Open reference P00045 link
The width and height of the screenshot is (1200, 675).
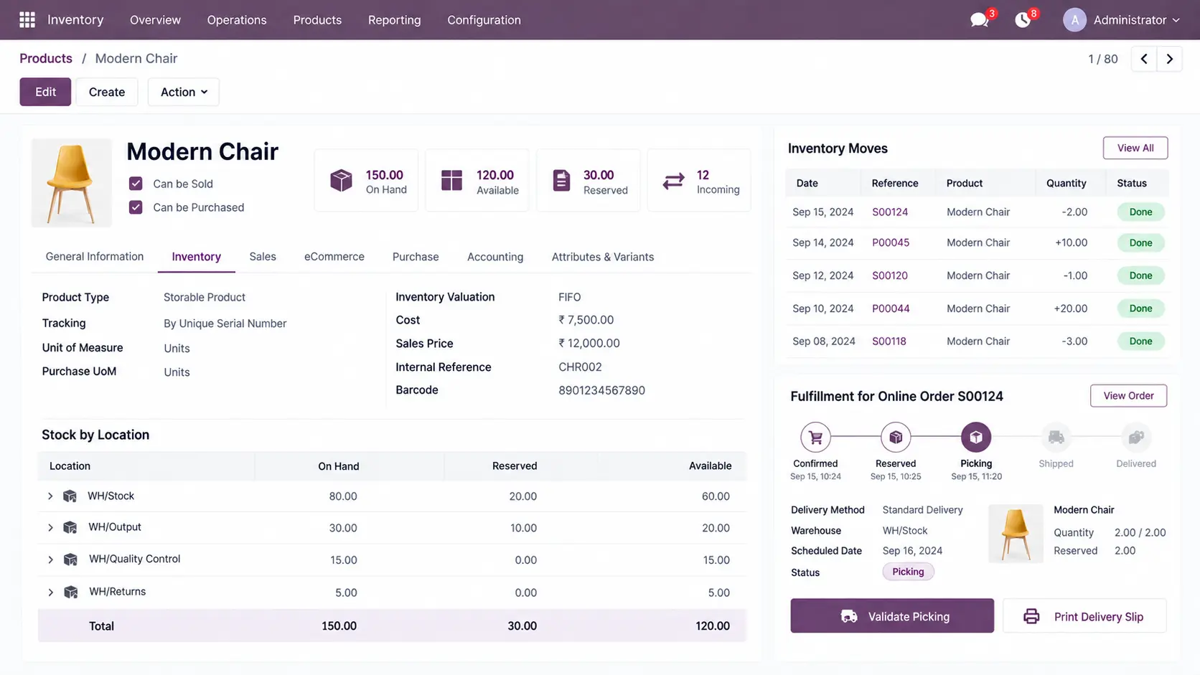pos(891,243)
